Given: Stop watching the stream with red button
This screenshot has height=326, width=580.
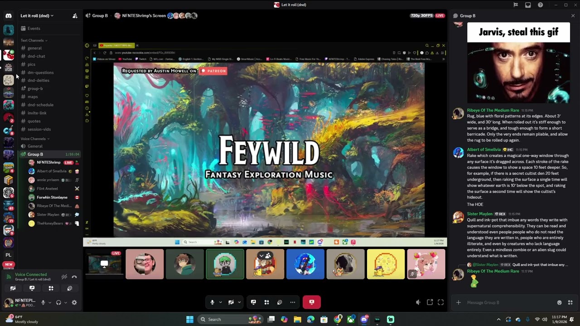Looking at the screenshot, I should [x=312, y=302].
